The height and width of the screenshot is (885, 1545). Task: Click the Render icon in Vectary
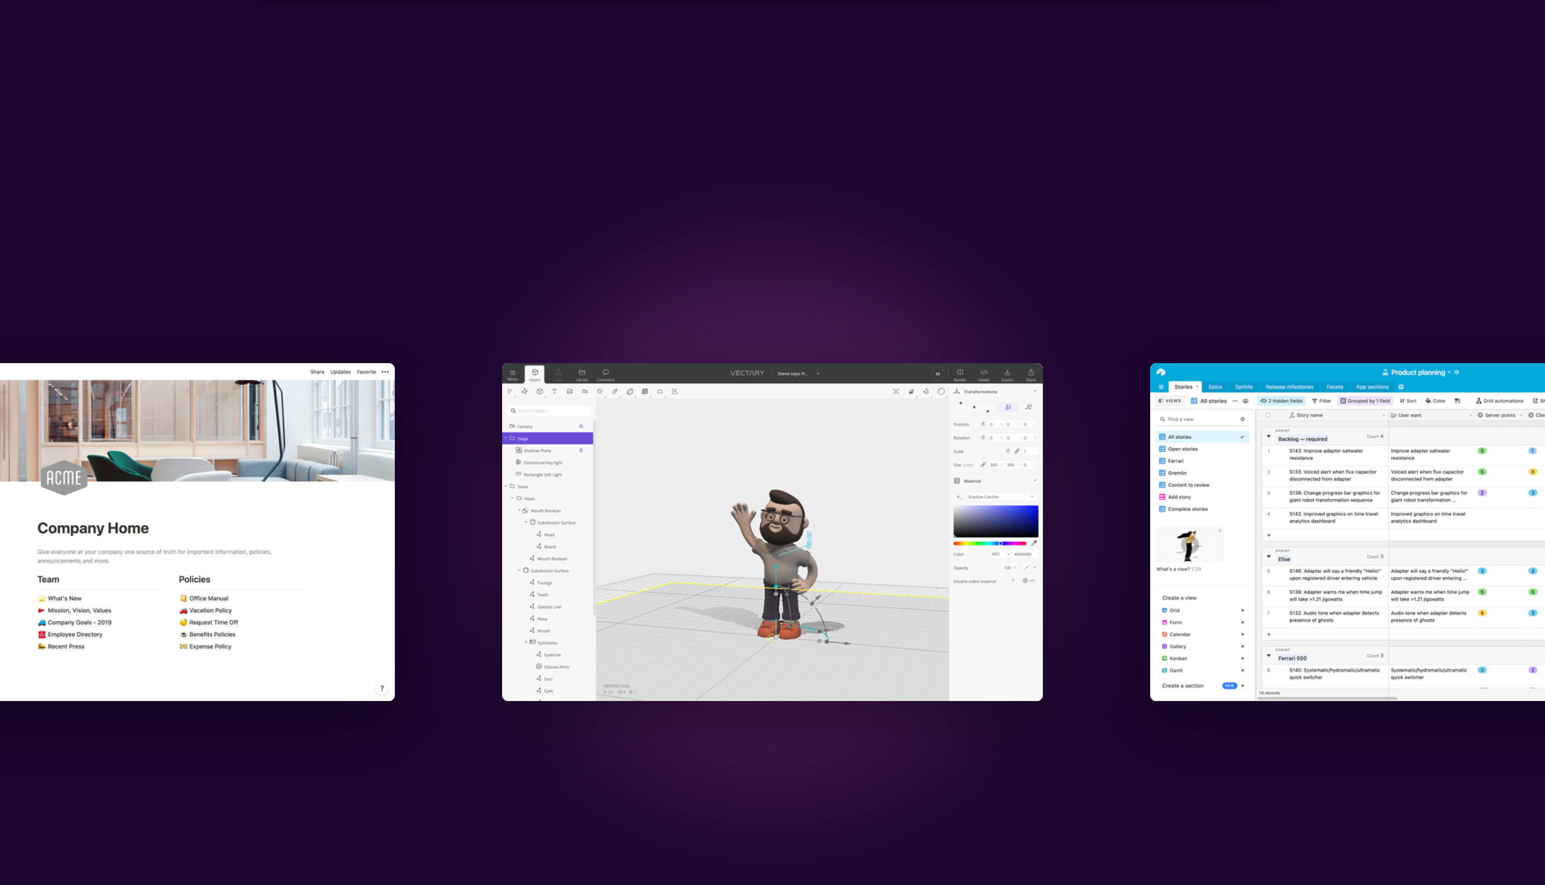[x=960, y=373]
